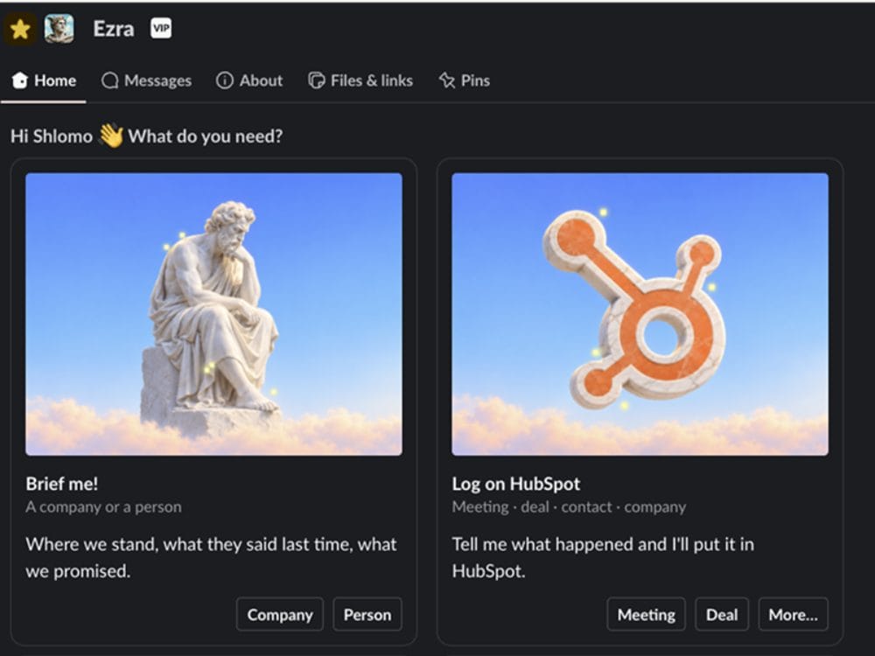Click the "Log on HubSpot" card title
The image size is (875, 656).
[516, 484]
